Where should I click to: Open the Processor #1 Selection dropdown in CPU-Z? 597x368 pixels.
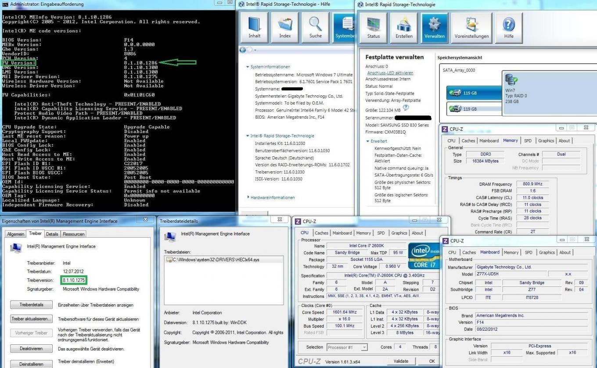coord(364,347)
